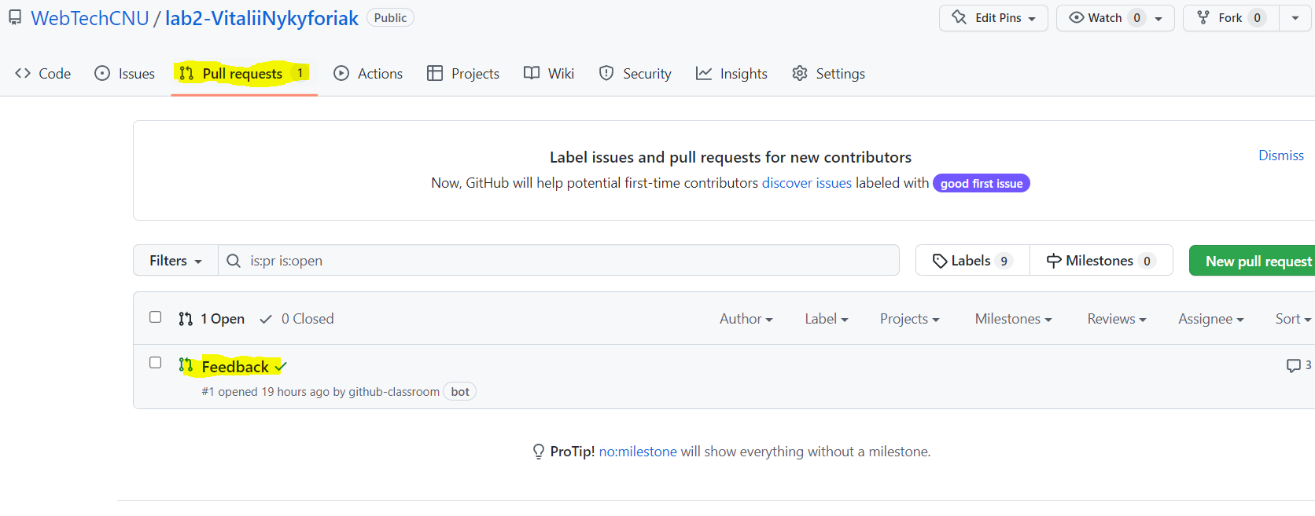
Task: Click the Watch eye icon
Action: 1077,17
